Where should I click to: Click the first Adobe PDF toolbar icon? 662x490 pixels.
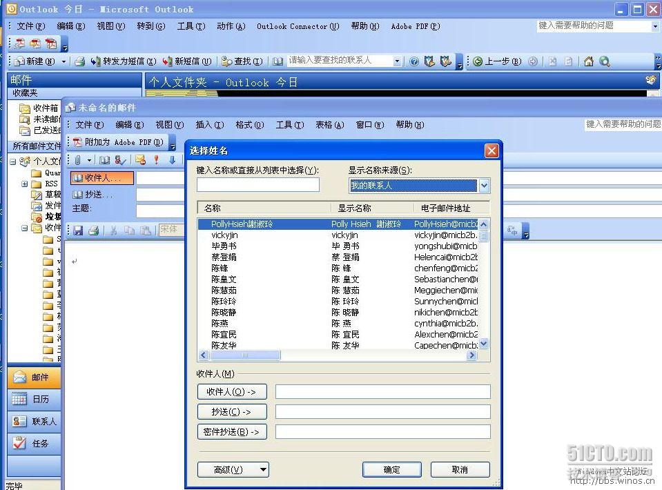[x=19, y=43]
